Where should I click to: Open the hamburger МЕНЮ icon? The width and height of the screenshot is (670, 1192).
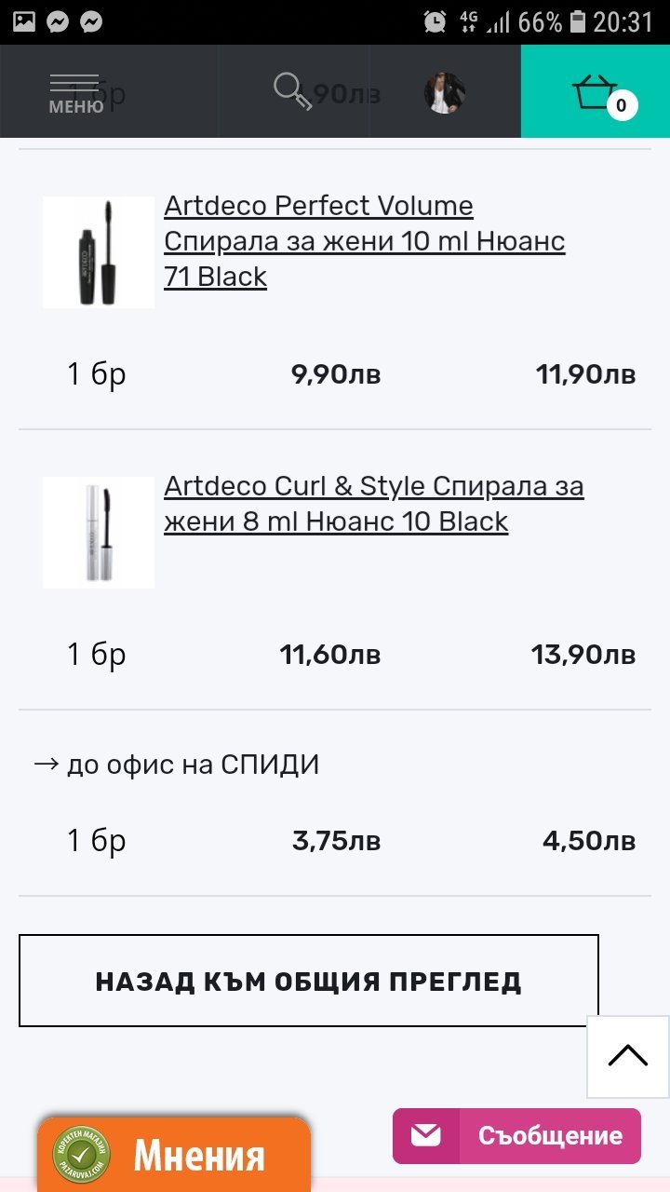[74, 93]
